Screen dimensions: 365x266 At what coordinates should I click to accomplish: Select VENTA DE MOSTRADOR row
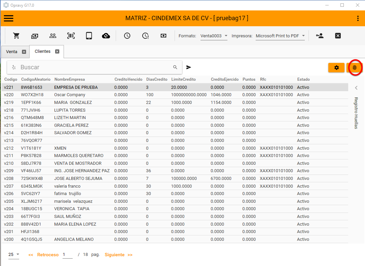click(x=175, y=163)
